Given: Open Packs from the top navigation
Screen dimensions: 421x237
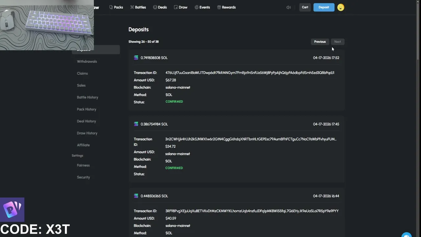Looking at the screenshot, I should tap(116, 7).
